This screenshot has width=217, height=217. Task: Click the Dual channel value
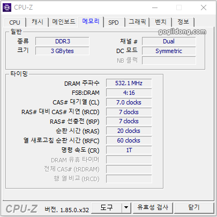tap(169, 41)
